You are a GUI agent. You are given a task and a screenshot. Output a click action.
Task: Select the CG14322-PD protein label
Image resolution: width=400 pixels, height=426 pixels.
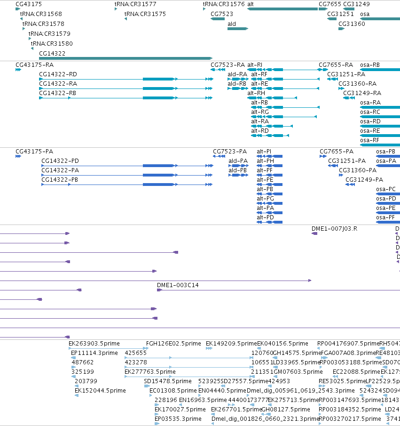60,161
